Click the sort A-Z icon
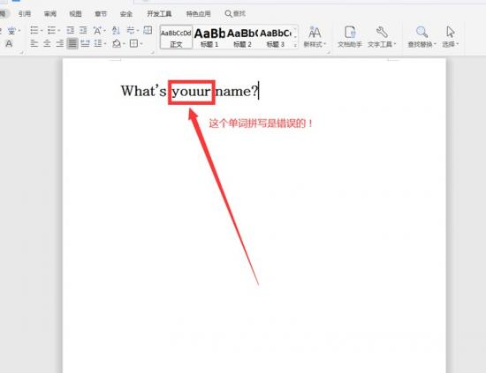486x373 pixels. 116,30
